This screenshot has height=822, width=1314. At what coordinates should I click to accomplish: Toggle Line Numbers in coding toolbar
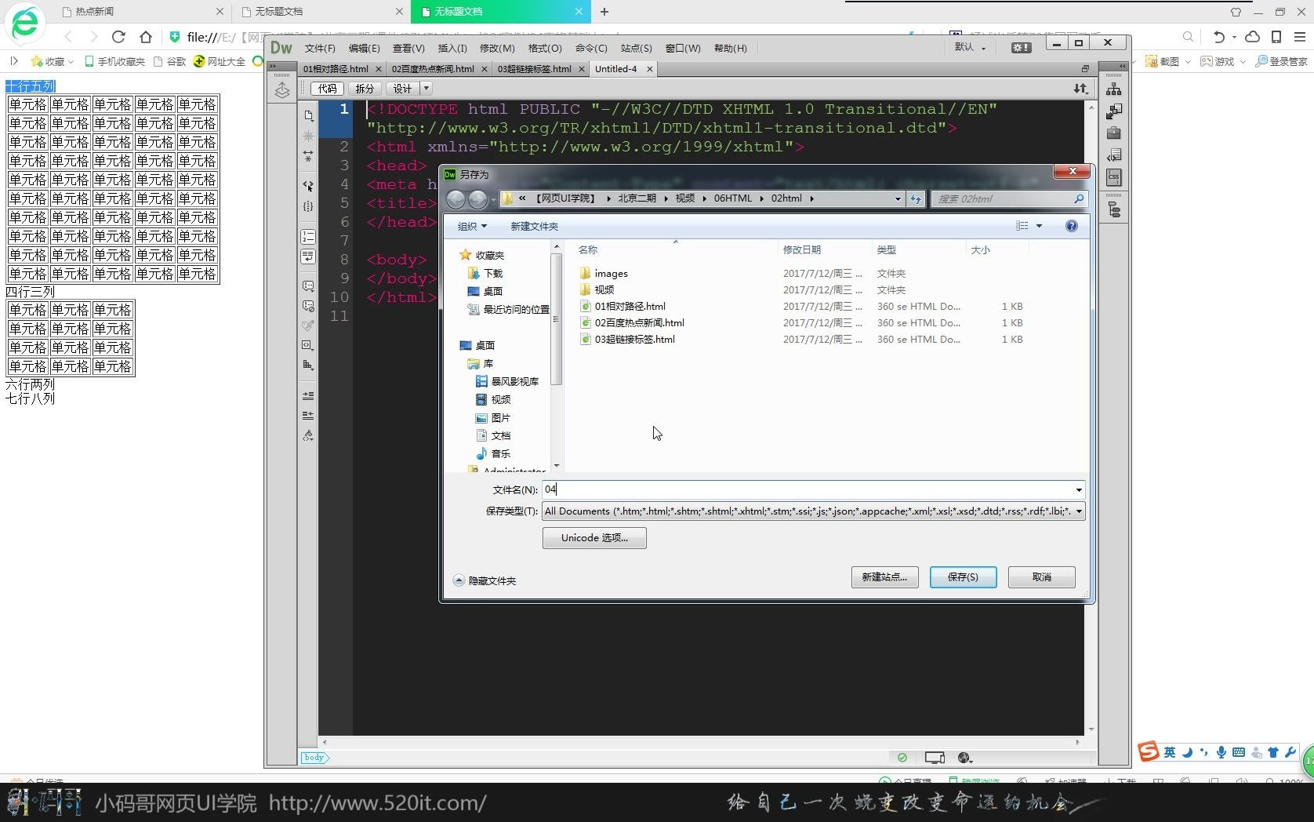pos(308,237)
